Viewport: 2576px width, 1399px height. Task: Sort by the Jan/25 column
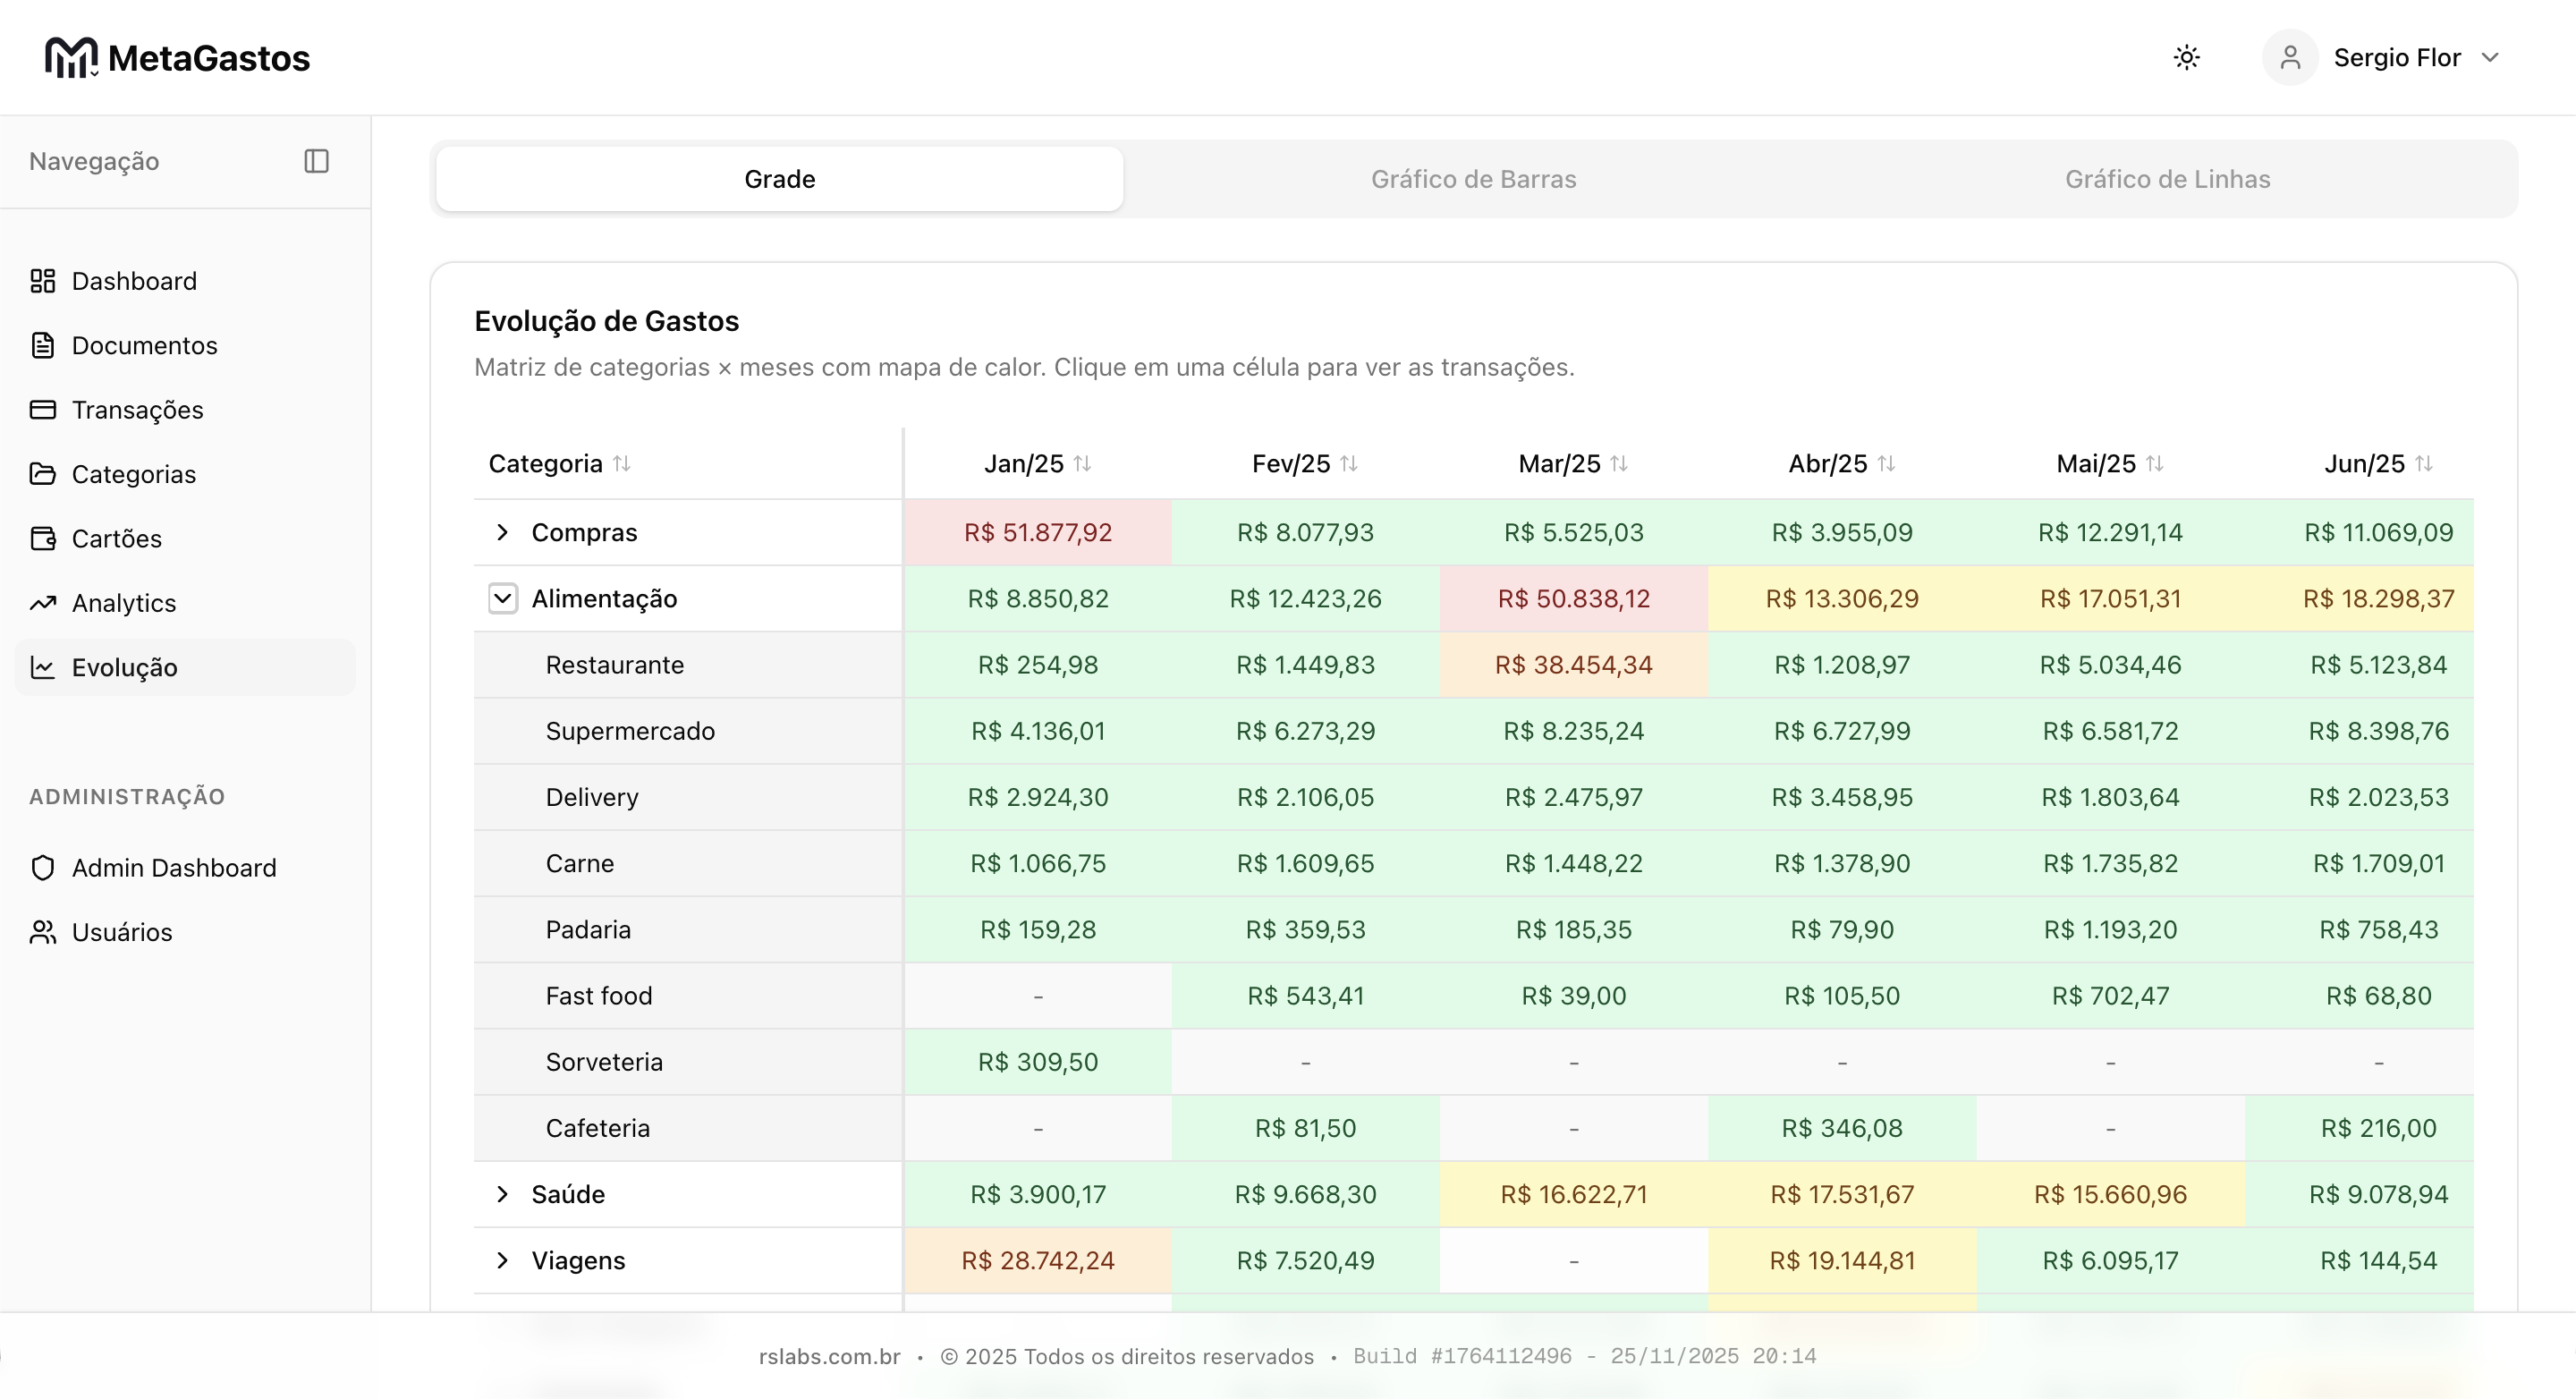click(1037, 464)
